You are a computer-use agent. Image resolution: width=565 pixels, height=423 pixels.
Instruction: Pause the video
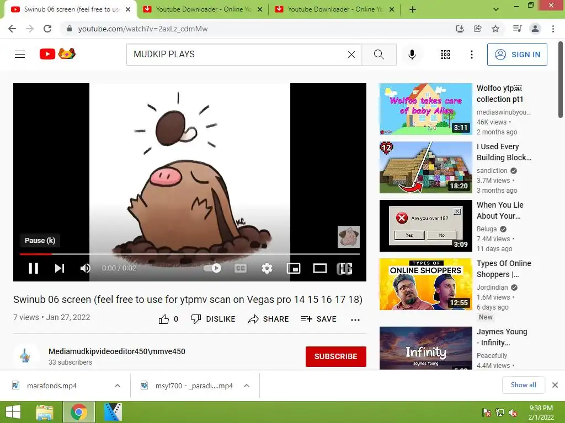(x=33, y=268)
